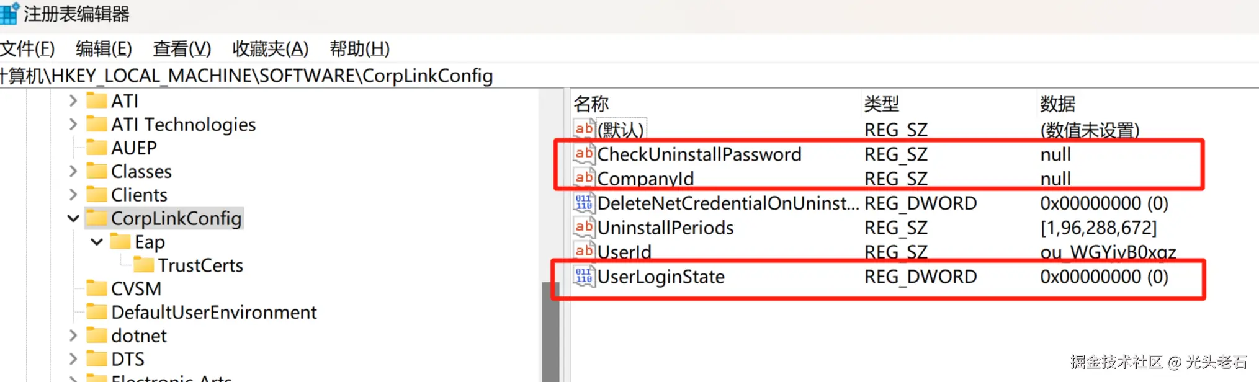Click the tree pane vertical scrollbar thumb

tap(550, 332)
